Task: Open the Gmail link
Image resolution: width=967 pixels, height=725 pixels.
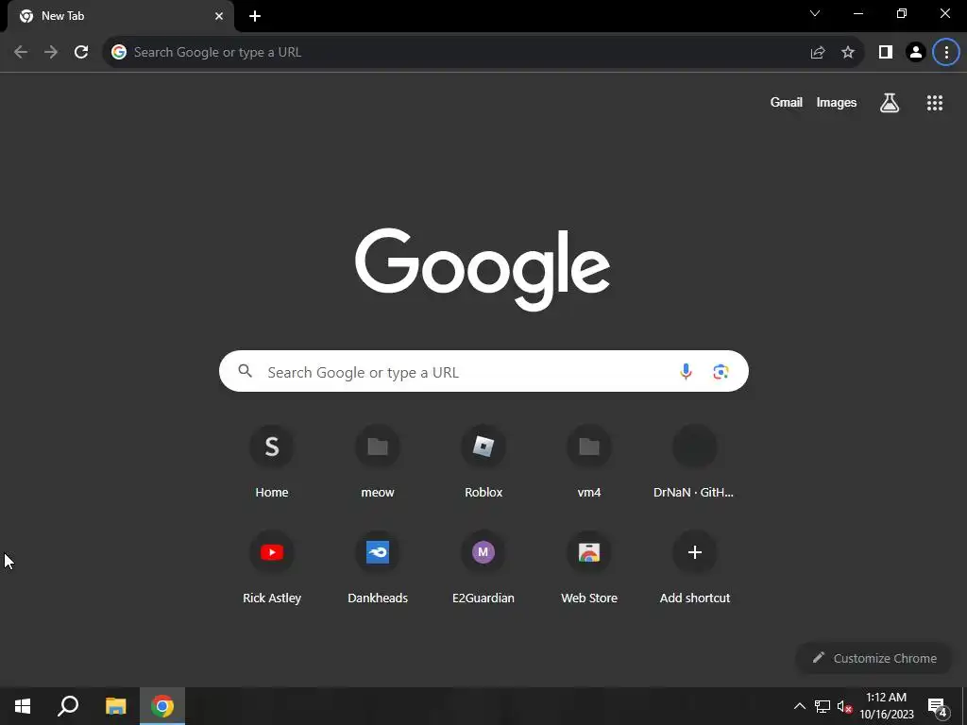Action: (x=787, y=102)
